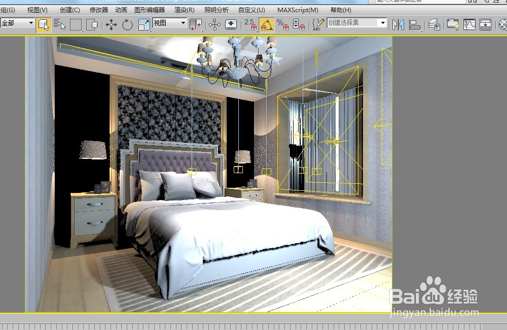
Task: Open the 图形编辑器 menu
Action: tap(150, 10)
